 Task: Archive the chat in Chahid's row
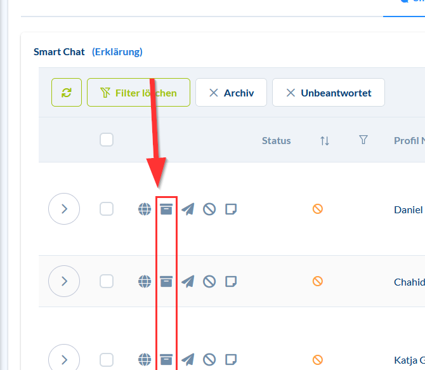click(x=166, y=281)
